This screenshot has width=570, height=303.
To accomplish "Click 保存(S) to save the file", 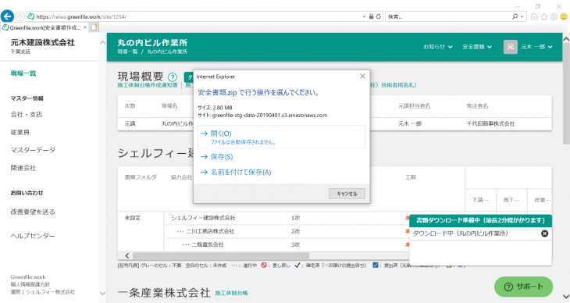I will [x=222, y=157].
